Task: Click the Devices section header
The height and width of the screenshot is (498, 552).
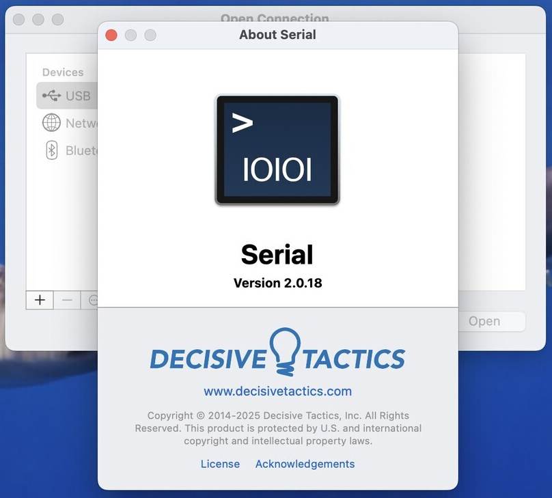Action: point(63,72)
